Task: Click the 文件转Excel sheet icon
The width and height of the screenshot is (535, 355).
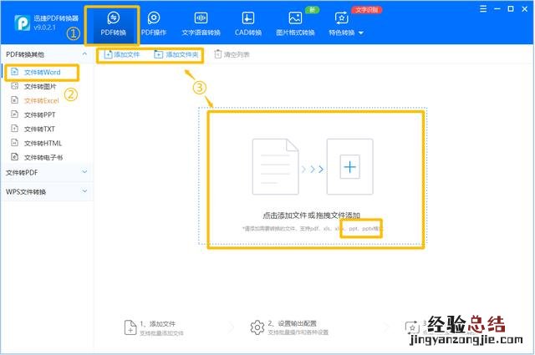Action: point(15,100)
